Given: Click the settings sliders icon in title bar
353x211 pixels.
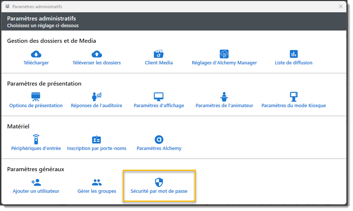Looking at the screenshot, I should click(x=7, y=6).
